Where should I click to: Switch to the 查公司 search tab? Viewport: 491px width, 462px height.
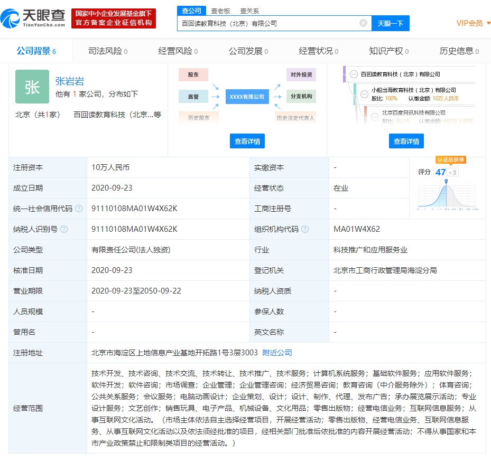pos(191,11)
